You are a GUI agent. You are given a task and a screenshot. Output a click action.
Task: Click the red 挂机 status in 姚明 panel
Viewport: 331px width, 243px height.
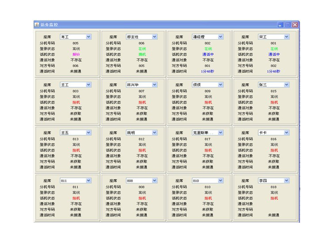tap(142, 150)
